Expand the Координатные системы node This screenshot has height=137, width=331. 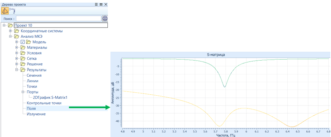point(10,31)
